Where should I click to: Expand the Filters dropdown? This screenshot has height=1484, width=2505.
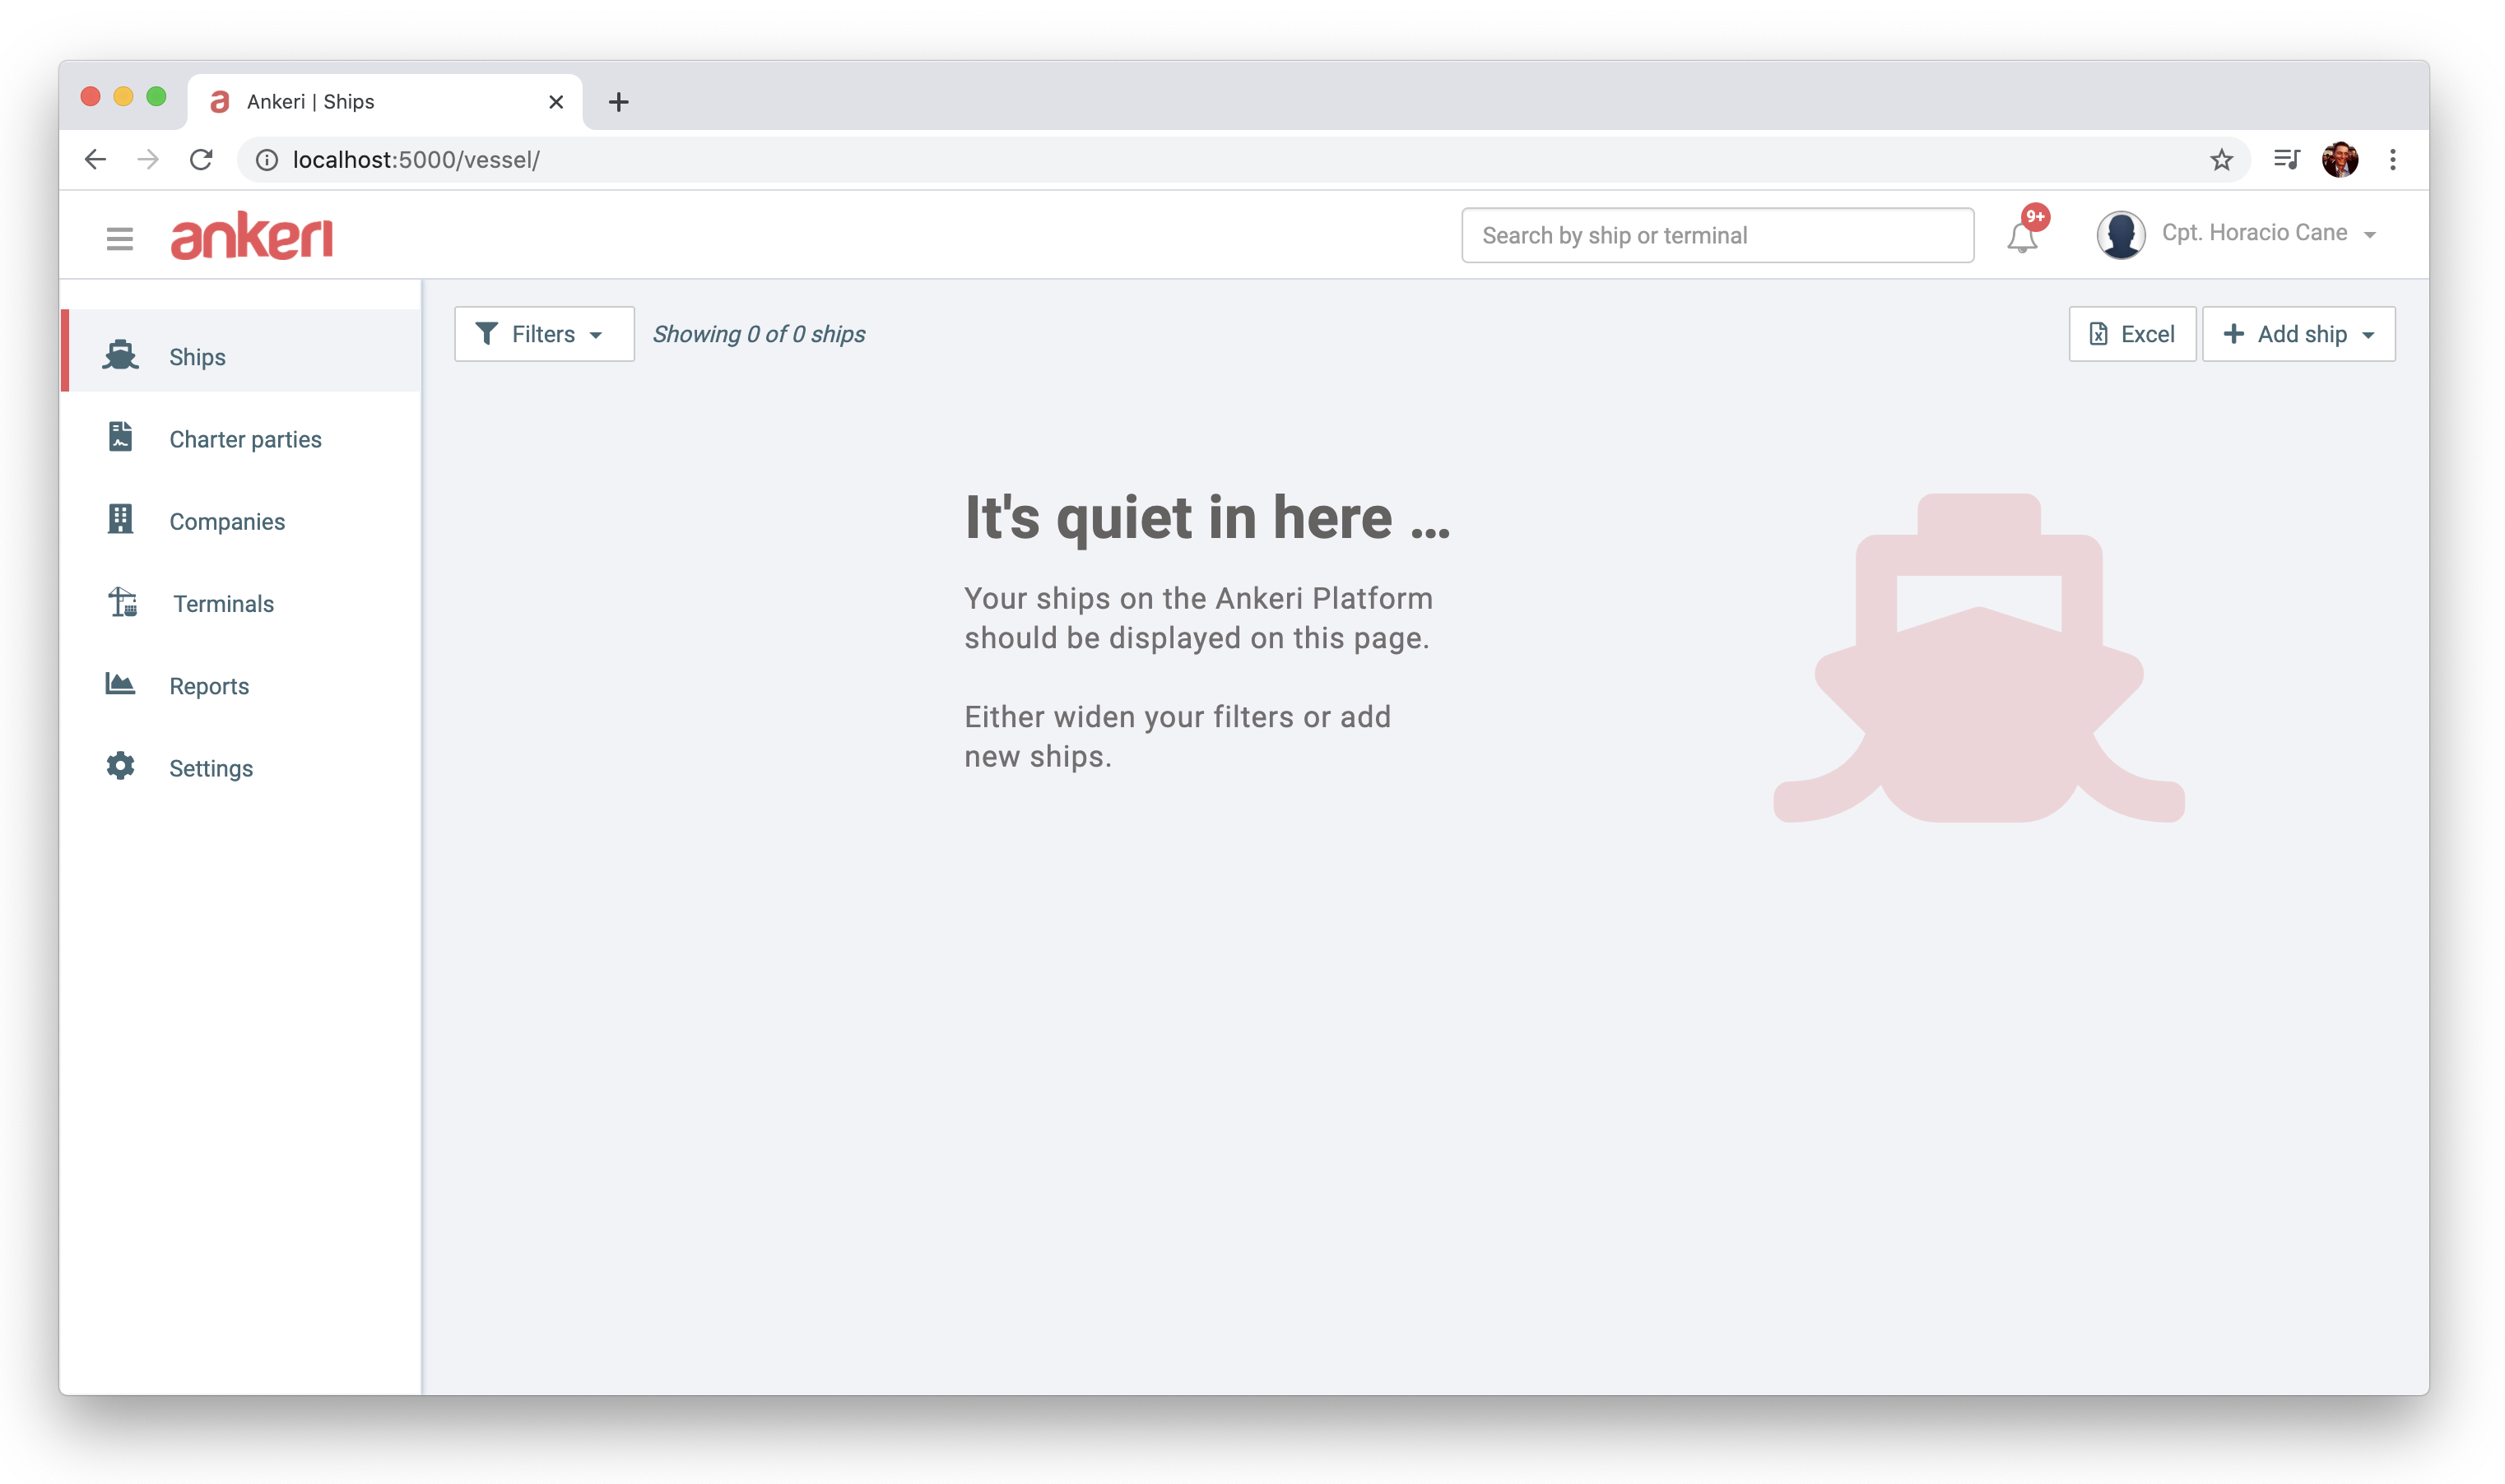tap(543, 334)
